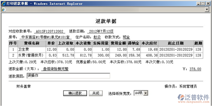Click the 滞纳金 column header
Image resolution: width=212 pixels, height=106 pixels.
[x=134, y=43]
